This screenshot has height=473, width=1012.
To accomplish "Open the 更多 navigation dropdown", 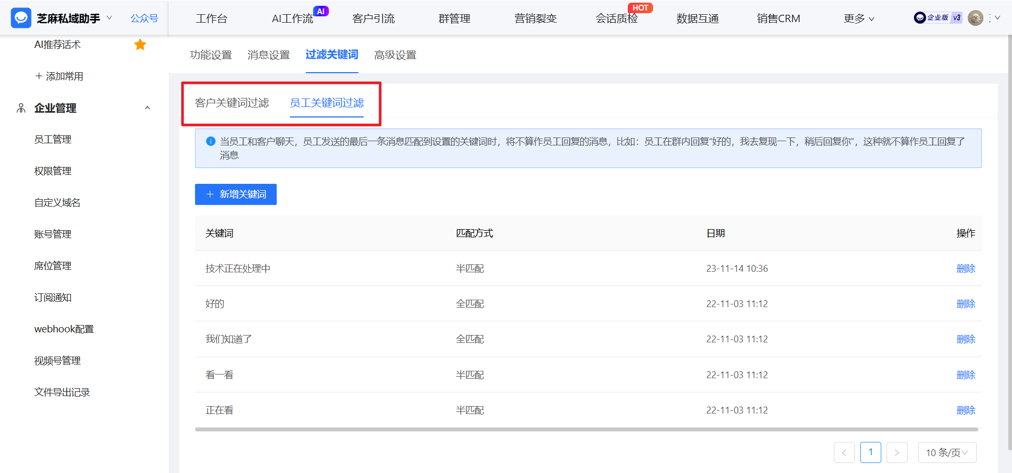I will click(x=859, y=18).
